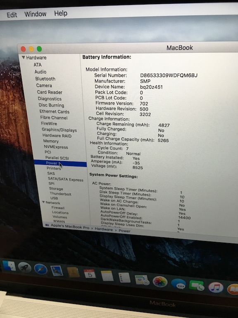This screenshot has width=238, height=318.
Task: Select SPI in the sidebar
Action: 51,183
